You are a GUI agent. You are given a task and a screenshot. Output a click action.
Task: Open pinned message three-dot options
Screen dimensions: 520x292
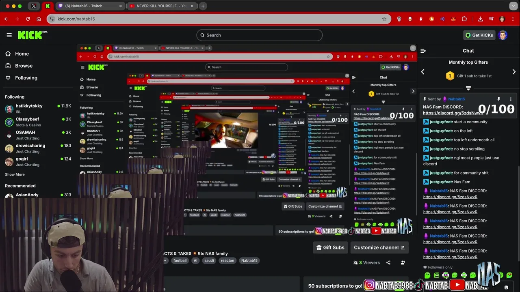(x=511, y=99)
